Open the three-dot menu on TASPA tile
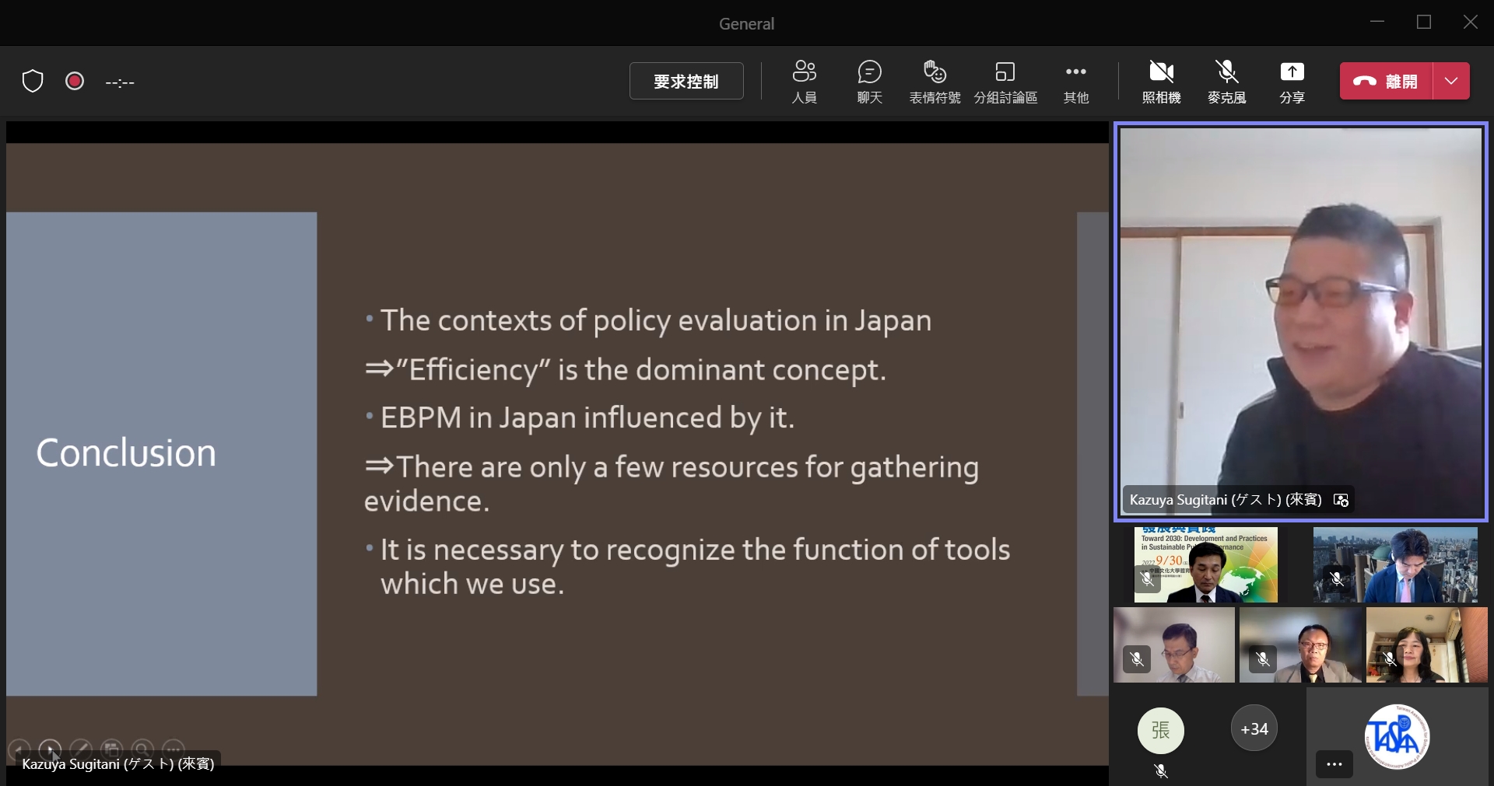The height and width of the screenshot is (786, 1494). [x=1334, y=764]
